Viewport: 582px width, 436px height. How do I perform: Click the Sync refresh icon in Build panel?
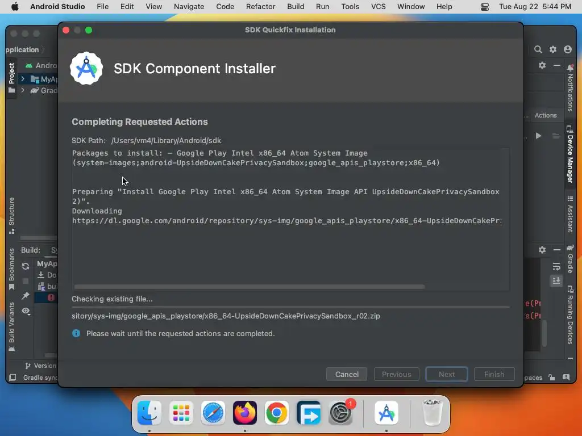click(26, 266)
